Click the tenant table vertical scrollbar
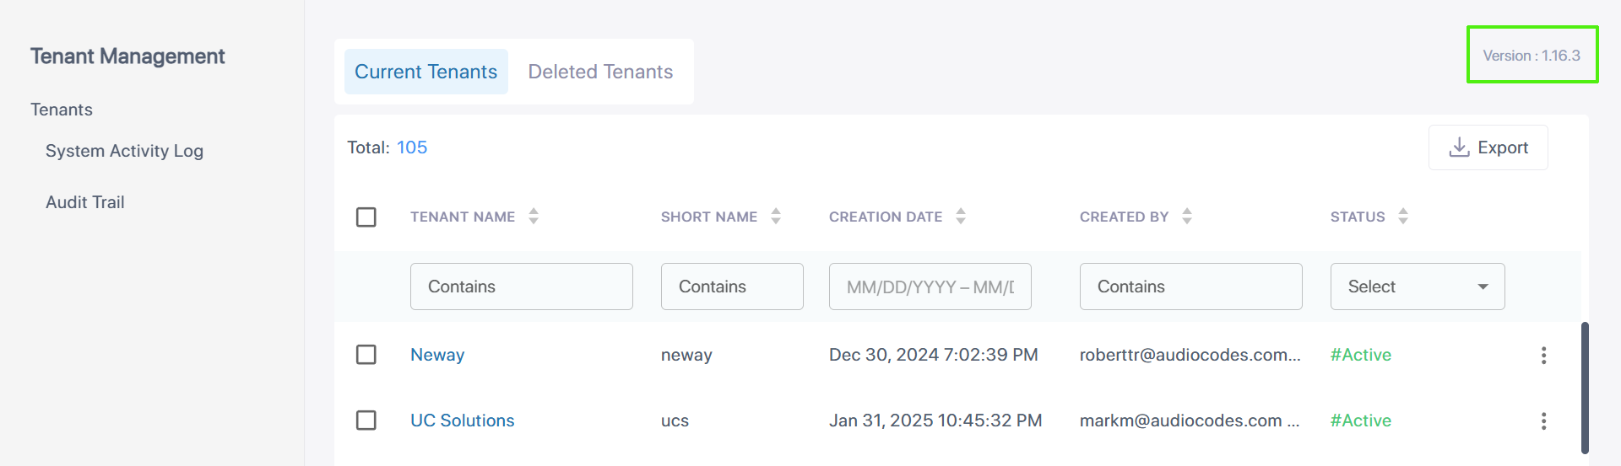This screenshot has height=466, width=1621. click(x=1585, y=388)
